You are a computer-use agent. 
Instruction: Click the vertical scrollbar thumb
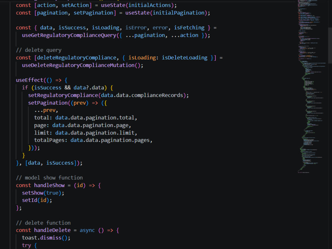tap(330, 45)
